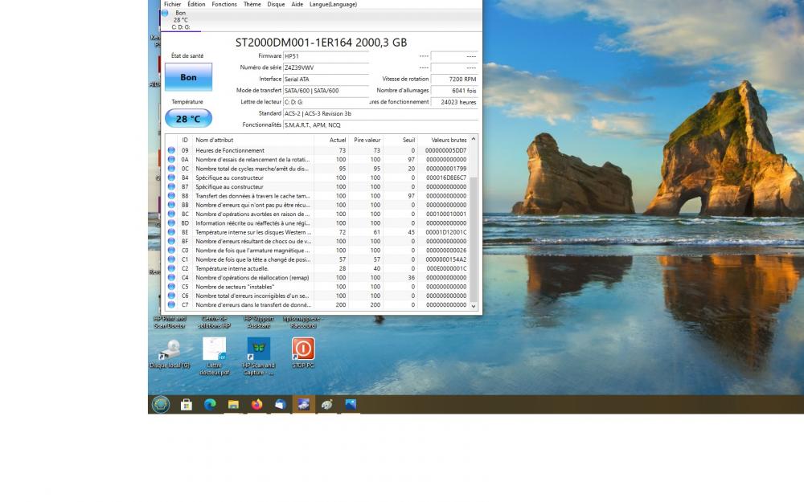The width and height of the screenshot is (804, 502).
Task: Click status circle for attribute B7 row
Action: (x=171, y=187)
